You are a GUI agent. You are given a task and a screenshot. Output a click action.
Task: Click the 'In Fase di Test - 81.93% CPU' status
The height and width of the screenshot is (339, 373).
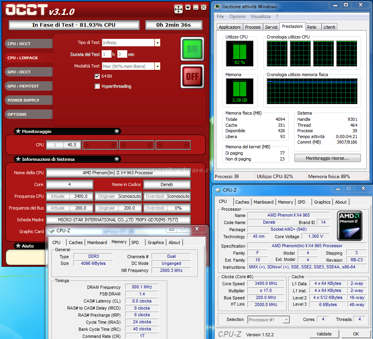[x=74, y=25]
